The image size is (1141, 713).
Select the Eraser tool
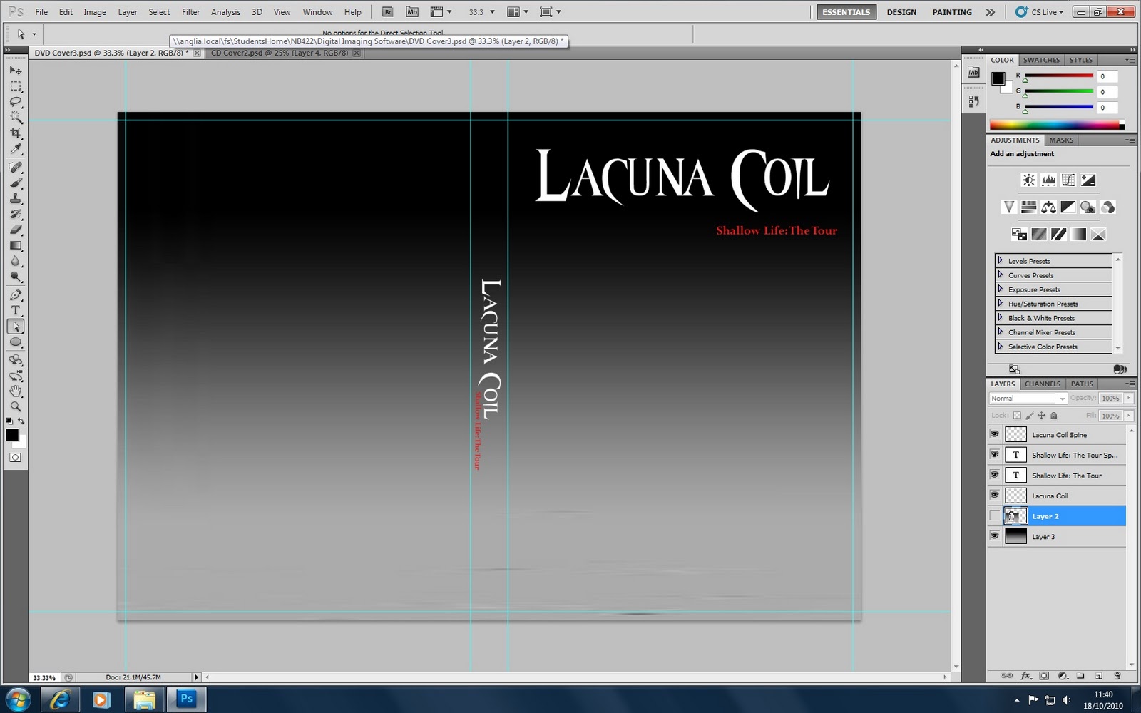16,230
